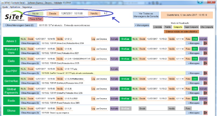Open the Ajuda menu

point(5,7)
